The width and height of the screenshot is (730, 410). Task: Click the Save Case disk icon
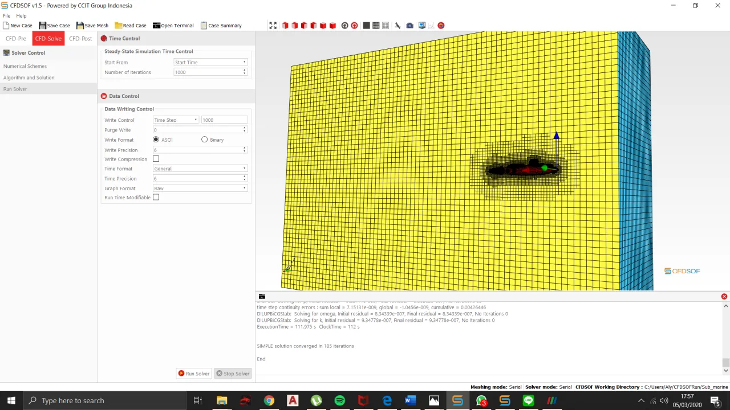[42, 26]
